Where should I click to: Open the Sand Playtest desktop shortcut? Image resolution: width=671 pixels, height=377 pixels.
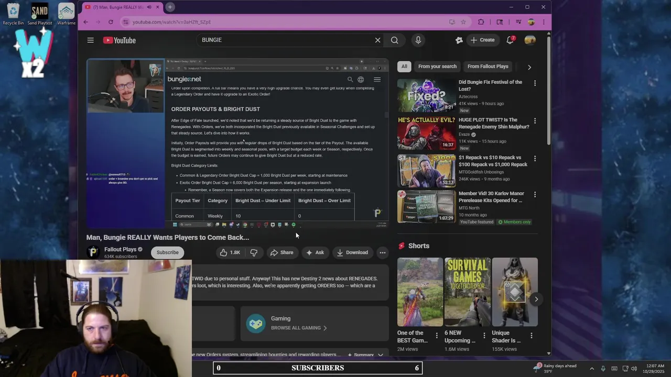point(40,14)
